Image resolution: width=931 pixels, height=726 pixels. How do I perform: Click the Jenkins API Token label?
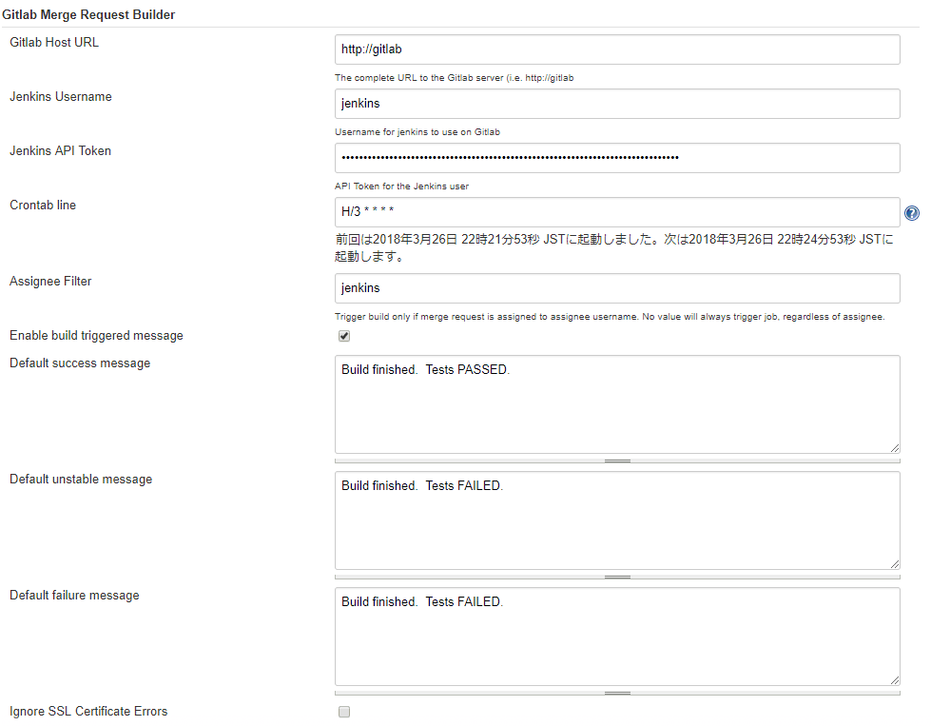coord(60,151)
